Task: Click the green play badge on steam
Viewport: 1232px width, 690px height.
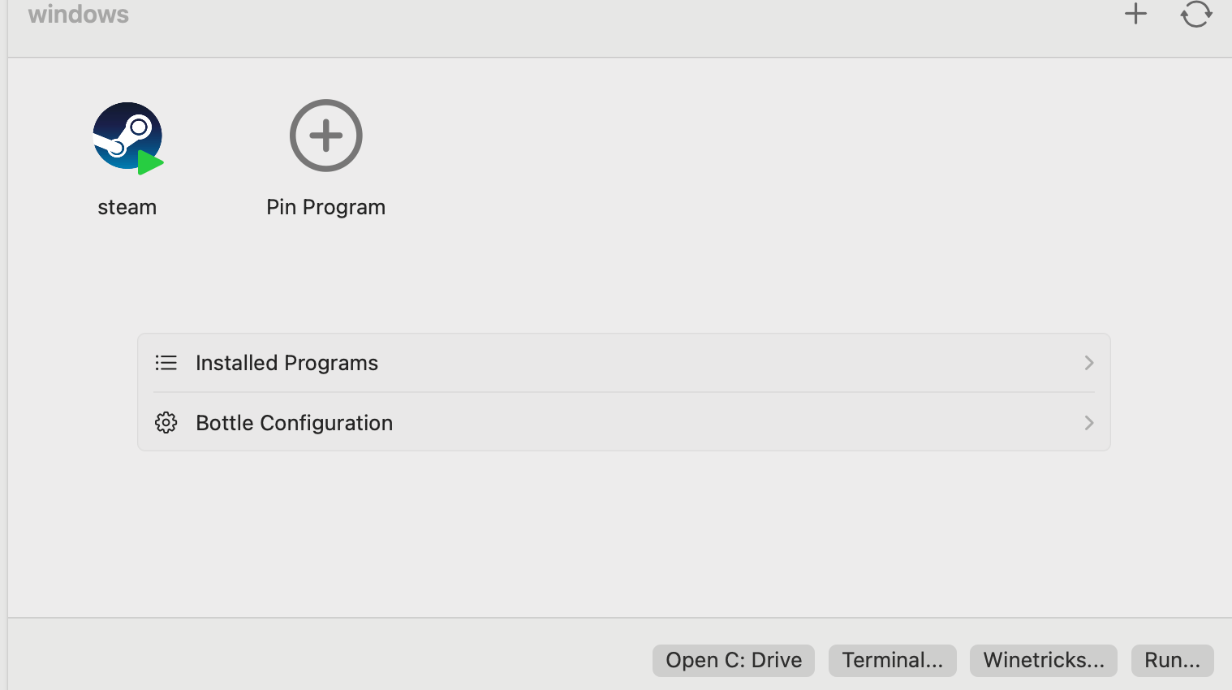Action: [150, 163]
